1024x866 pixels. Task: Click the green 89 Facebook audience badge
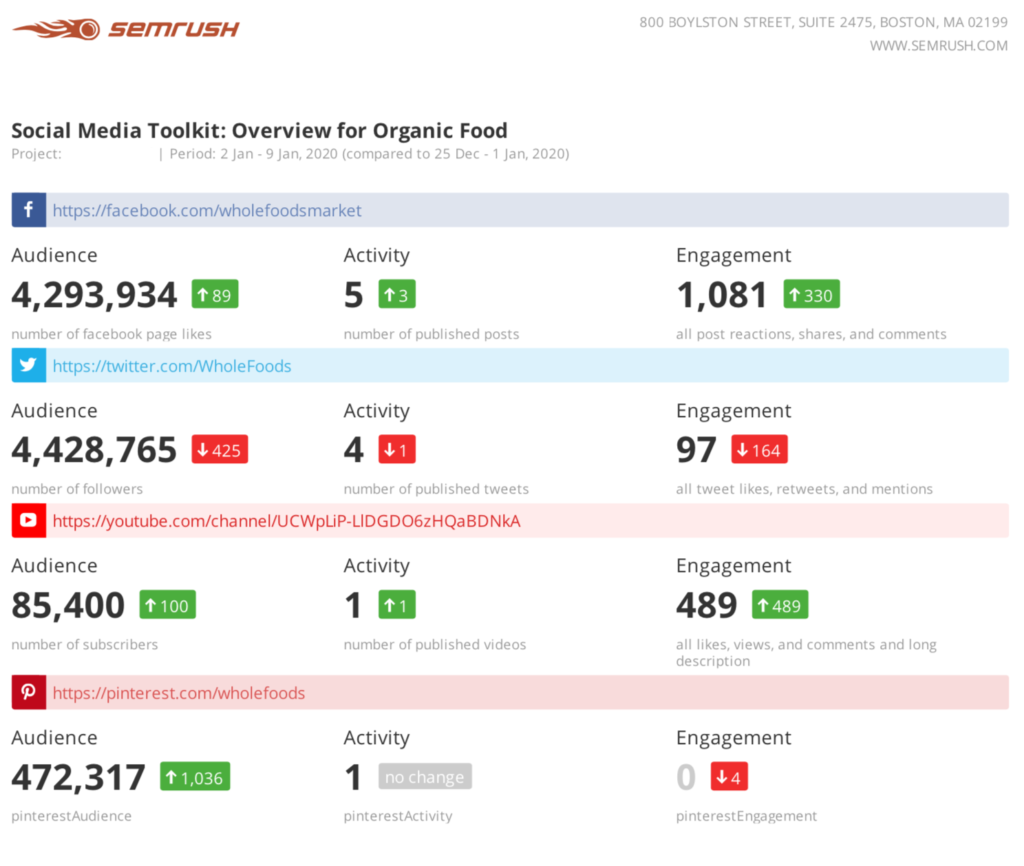215,295
